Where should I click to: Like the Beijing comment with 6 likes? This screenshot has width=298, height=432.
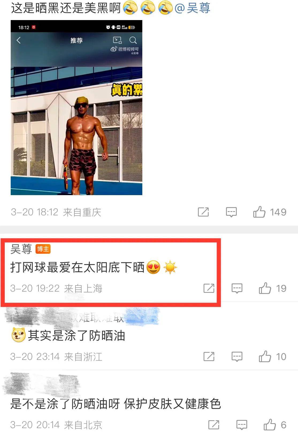275,425
